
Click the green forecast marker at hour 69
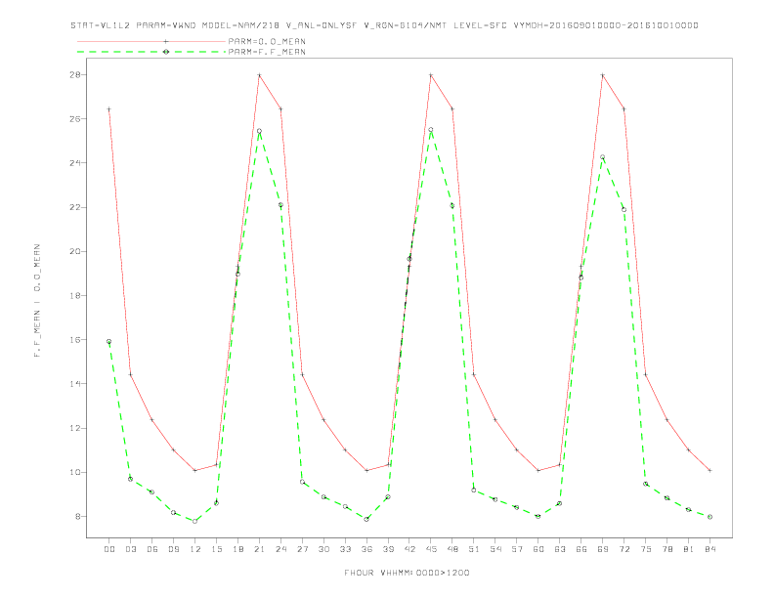(603, 157)
